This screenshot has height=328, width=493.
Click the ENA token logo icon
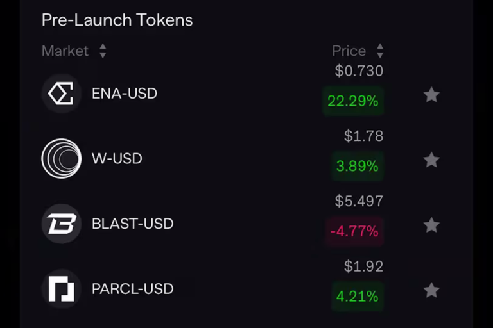(x=62, y=94)
